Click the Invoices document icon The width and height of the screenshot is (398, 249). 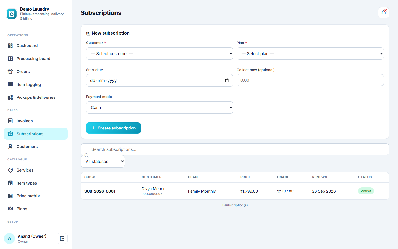[x=11, y=121]
